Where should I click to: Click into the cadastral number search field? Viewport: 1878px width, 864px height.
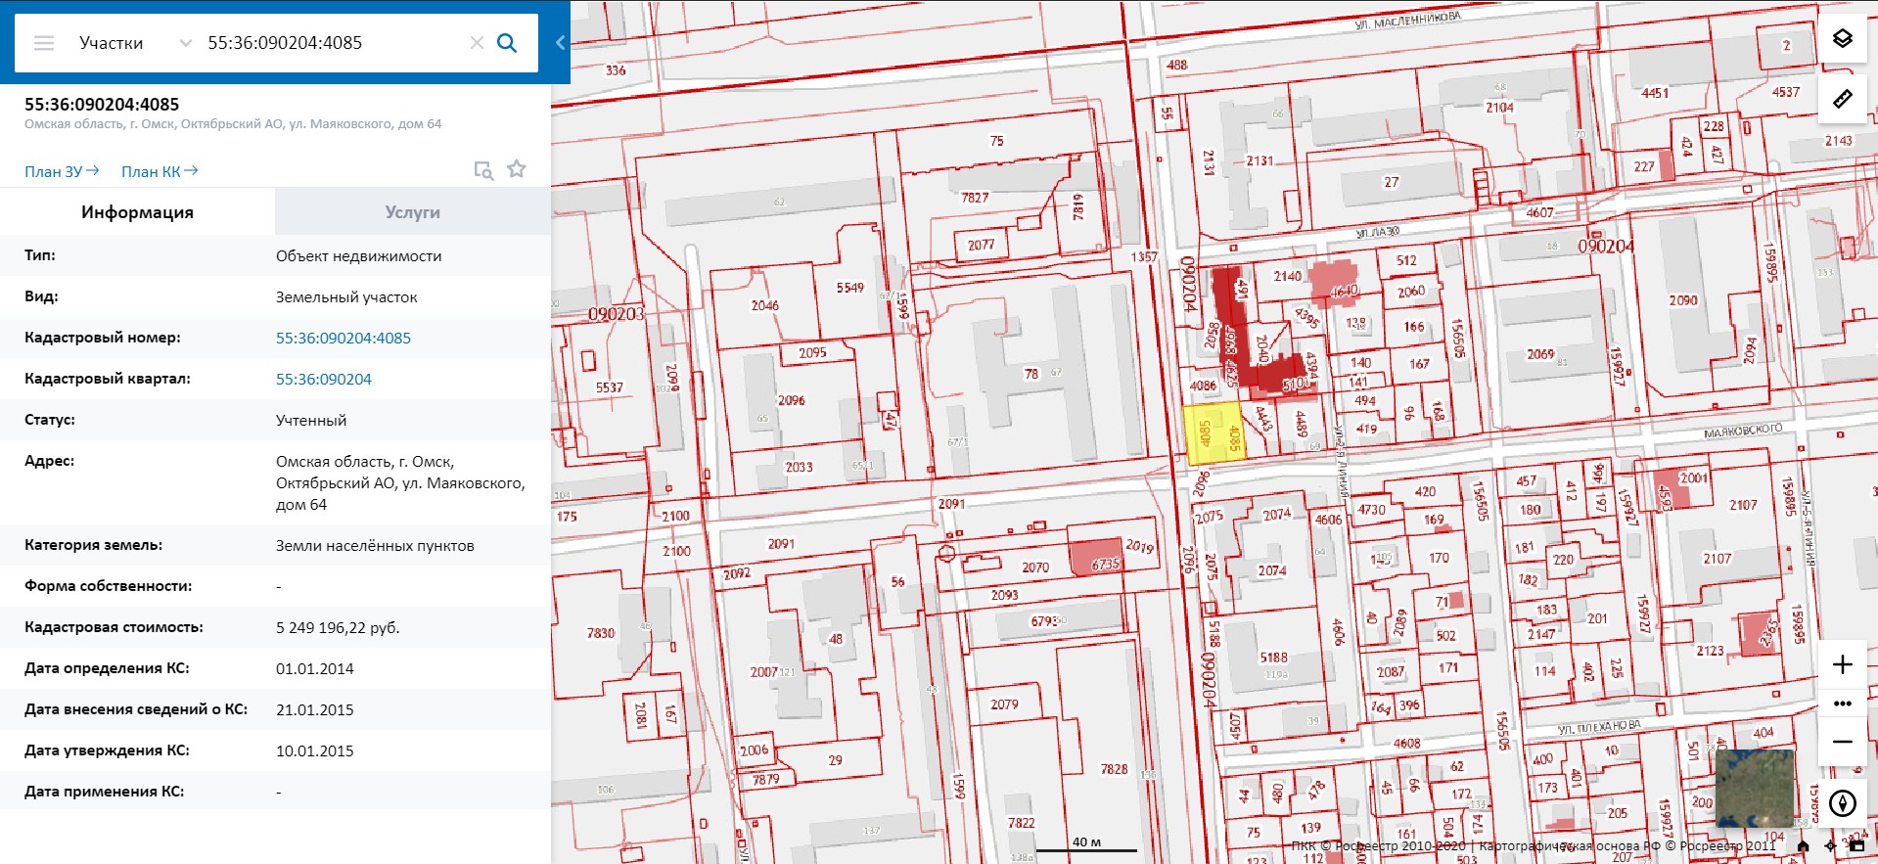pos(333,43)
